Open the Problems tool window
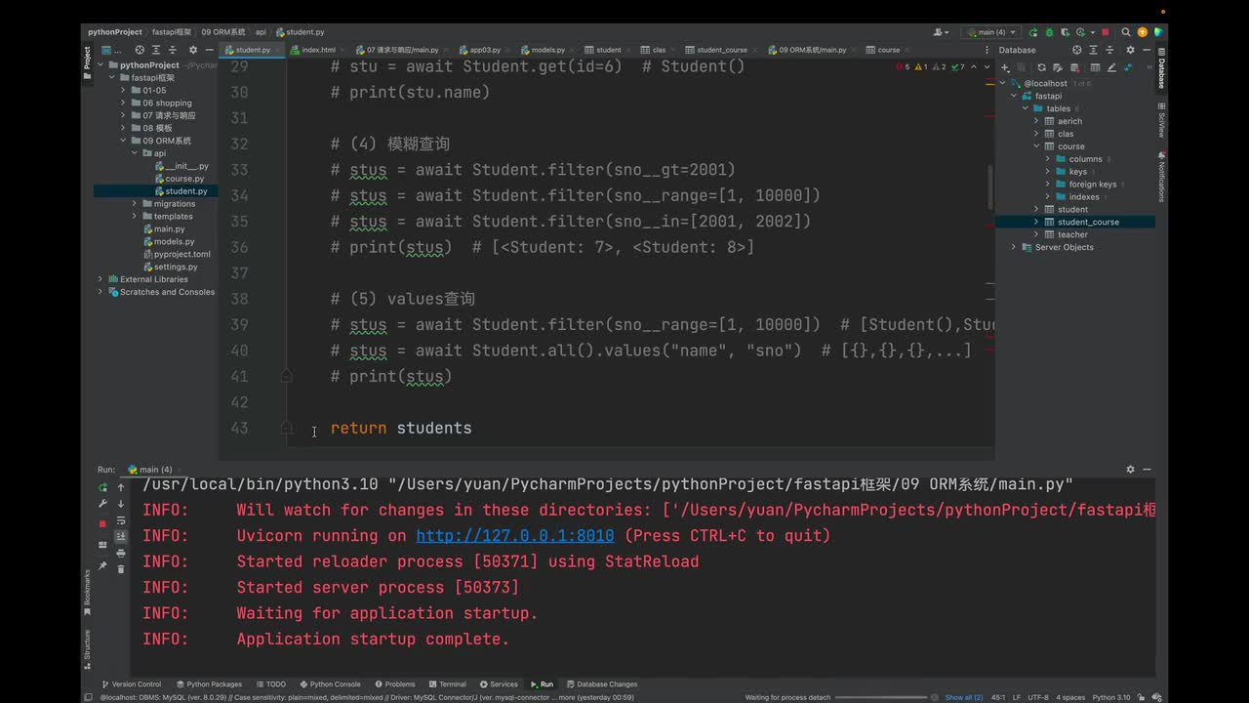1249x703 pixels. coord(394,684)
